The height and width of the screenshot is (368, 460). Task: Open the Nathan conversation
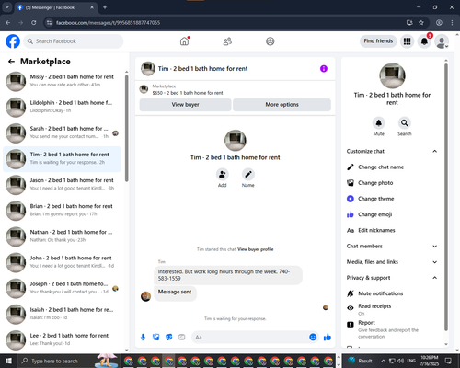pyautogui.click(x=62, y=236)
